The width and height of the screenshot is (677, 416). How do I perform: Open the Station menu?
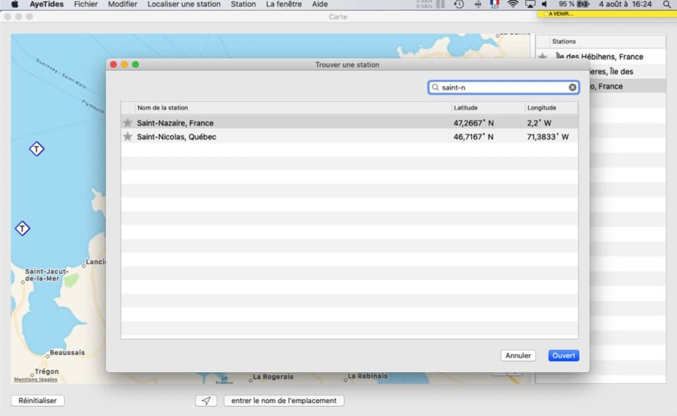tap(243, 5)
